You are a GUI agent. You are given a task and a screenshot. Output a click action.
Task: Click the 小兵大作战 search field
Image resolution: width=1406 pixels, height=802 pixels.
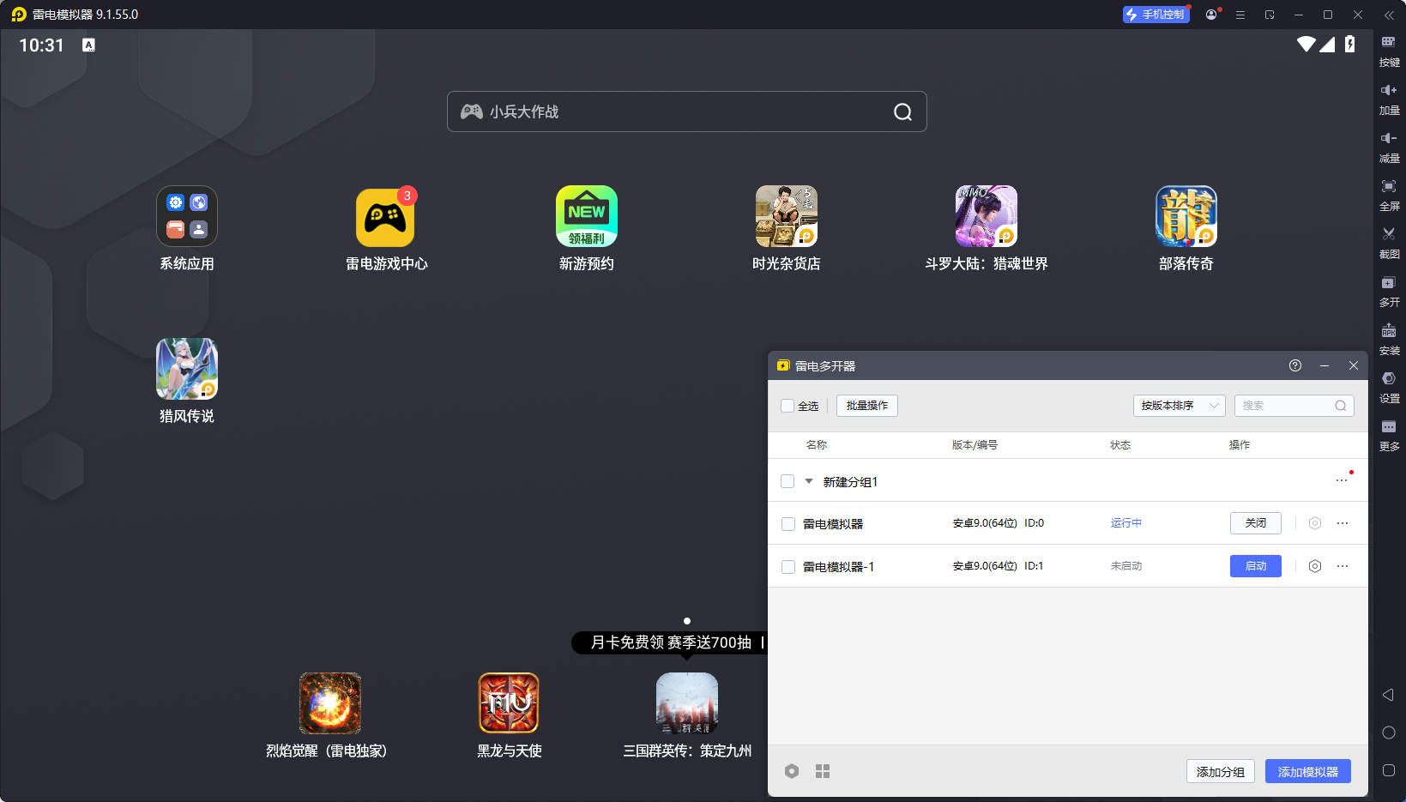pyautogui.click(x=685, y=112)
